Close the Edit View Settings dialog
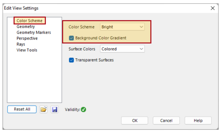The image size is (222, 132). click(x=213, y=8)
